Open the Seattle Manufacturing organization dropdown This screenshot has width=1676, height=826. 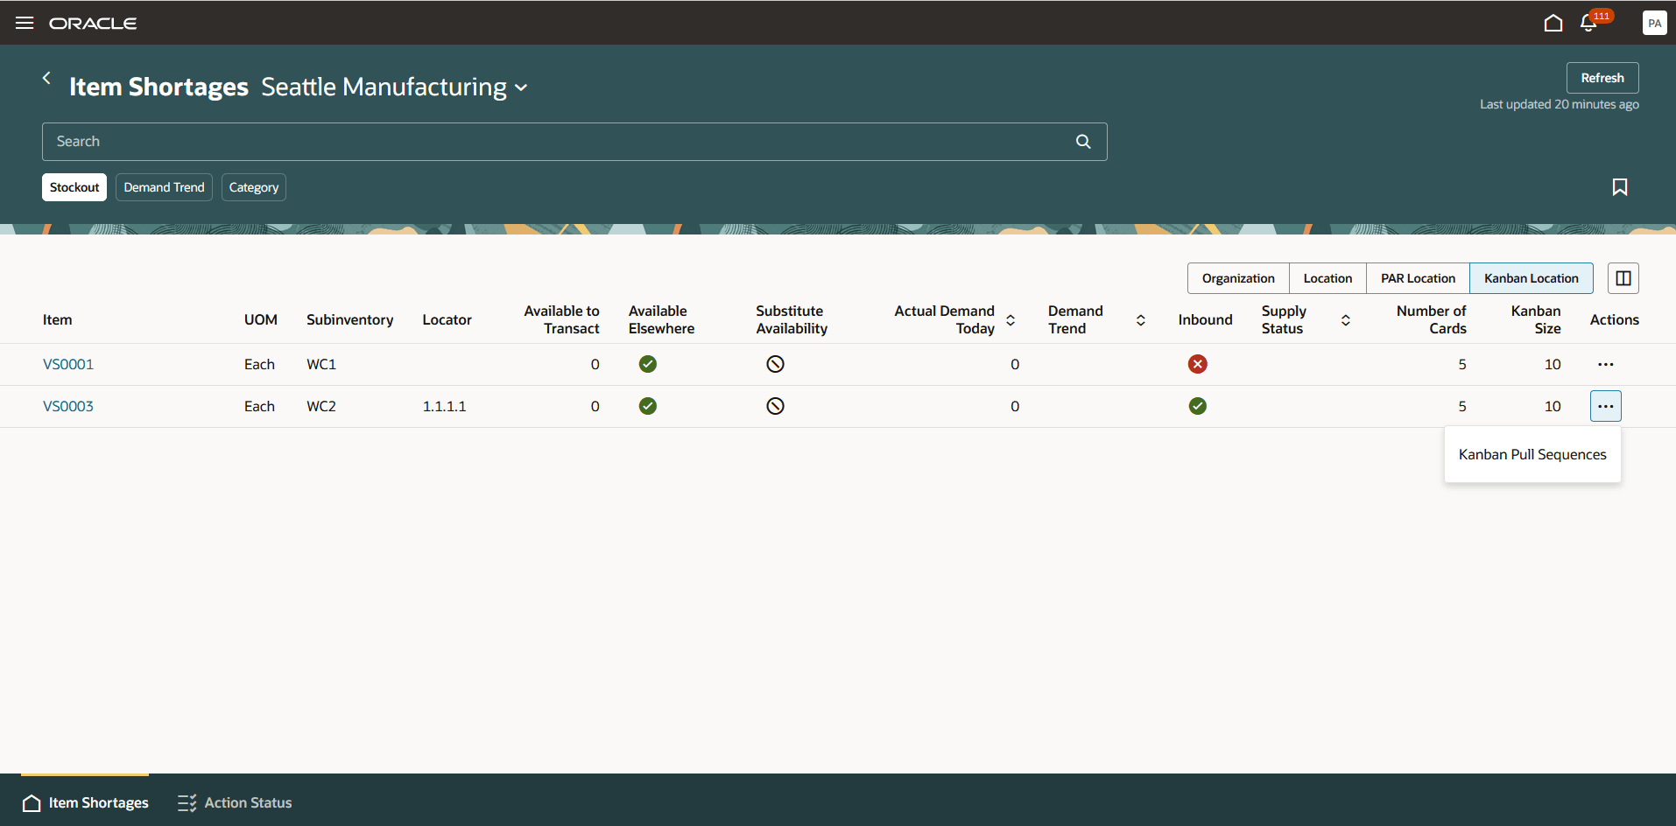[521, 87]
